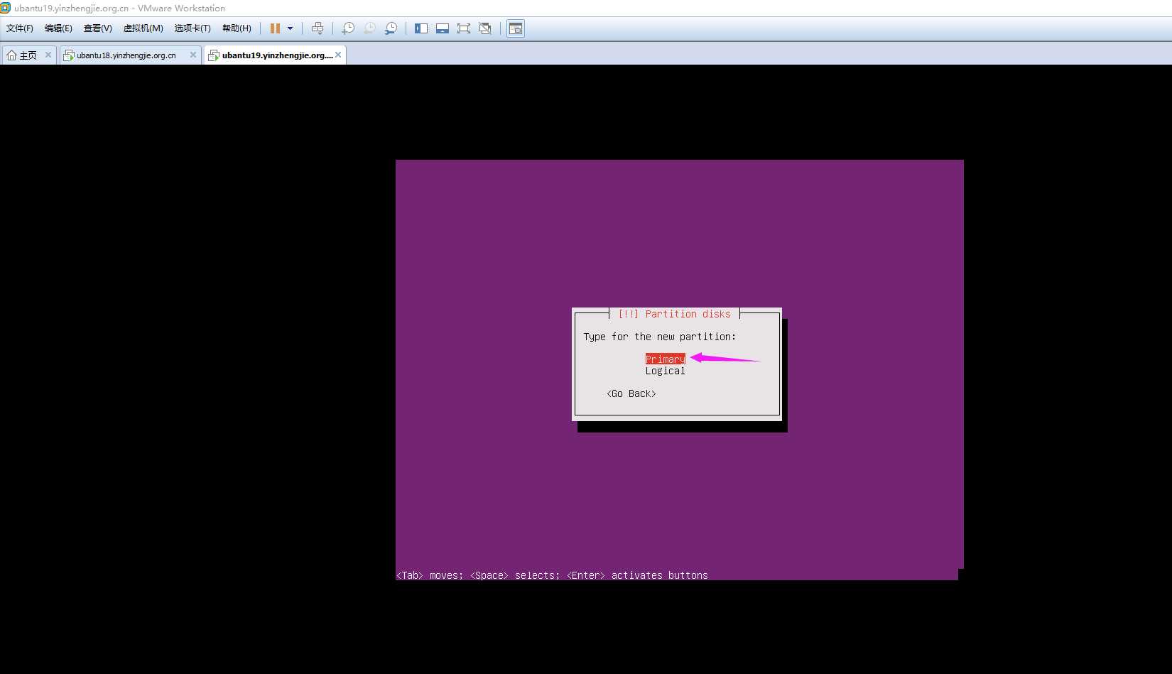Click the revert to snapshot icon
Viewport: 1172px width, 674px height.
(x=370, y=28)
